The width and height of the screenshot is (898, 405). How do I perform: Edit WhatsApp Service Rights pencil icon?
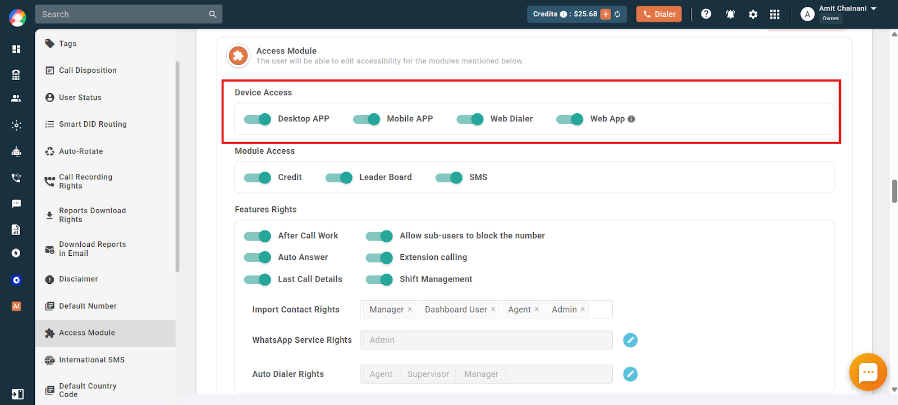pyautogui.click(x=630, y=340)
